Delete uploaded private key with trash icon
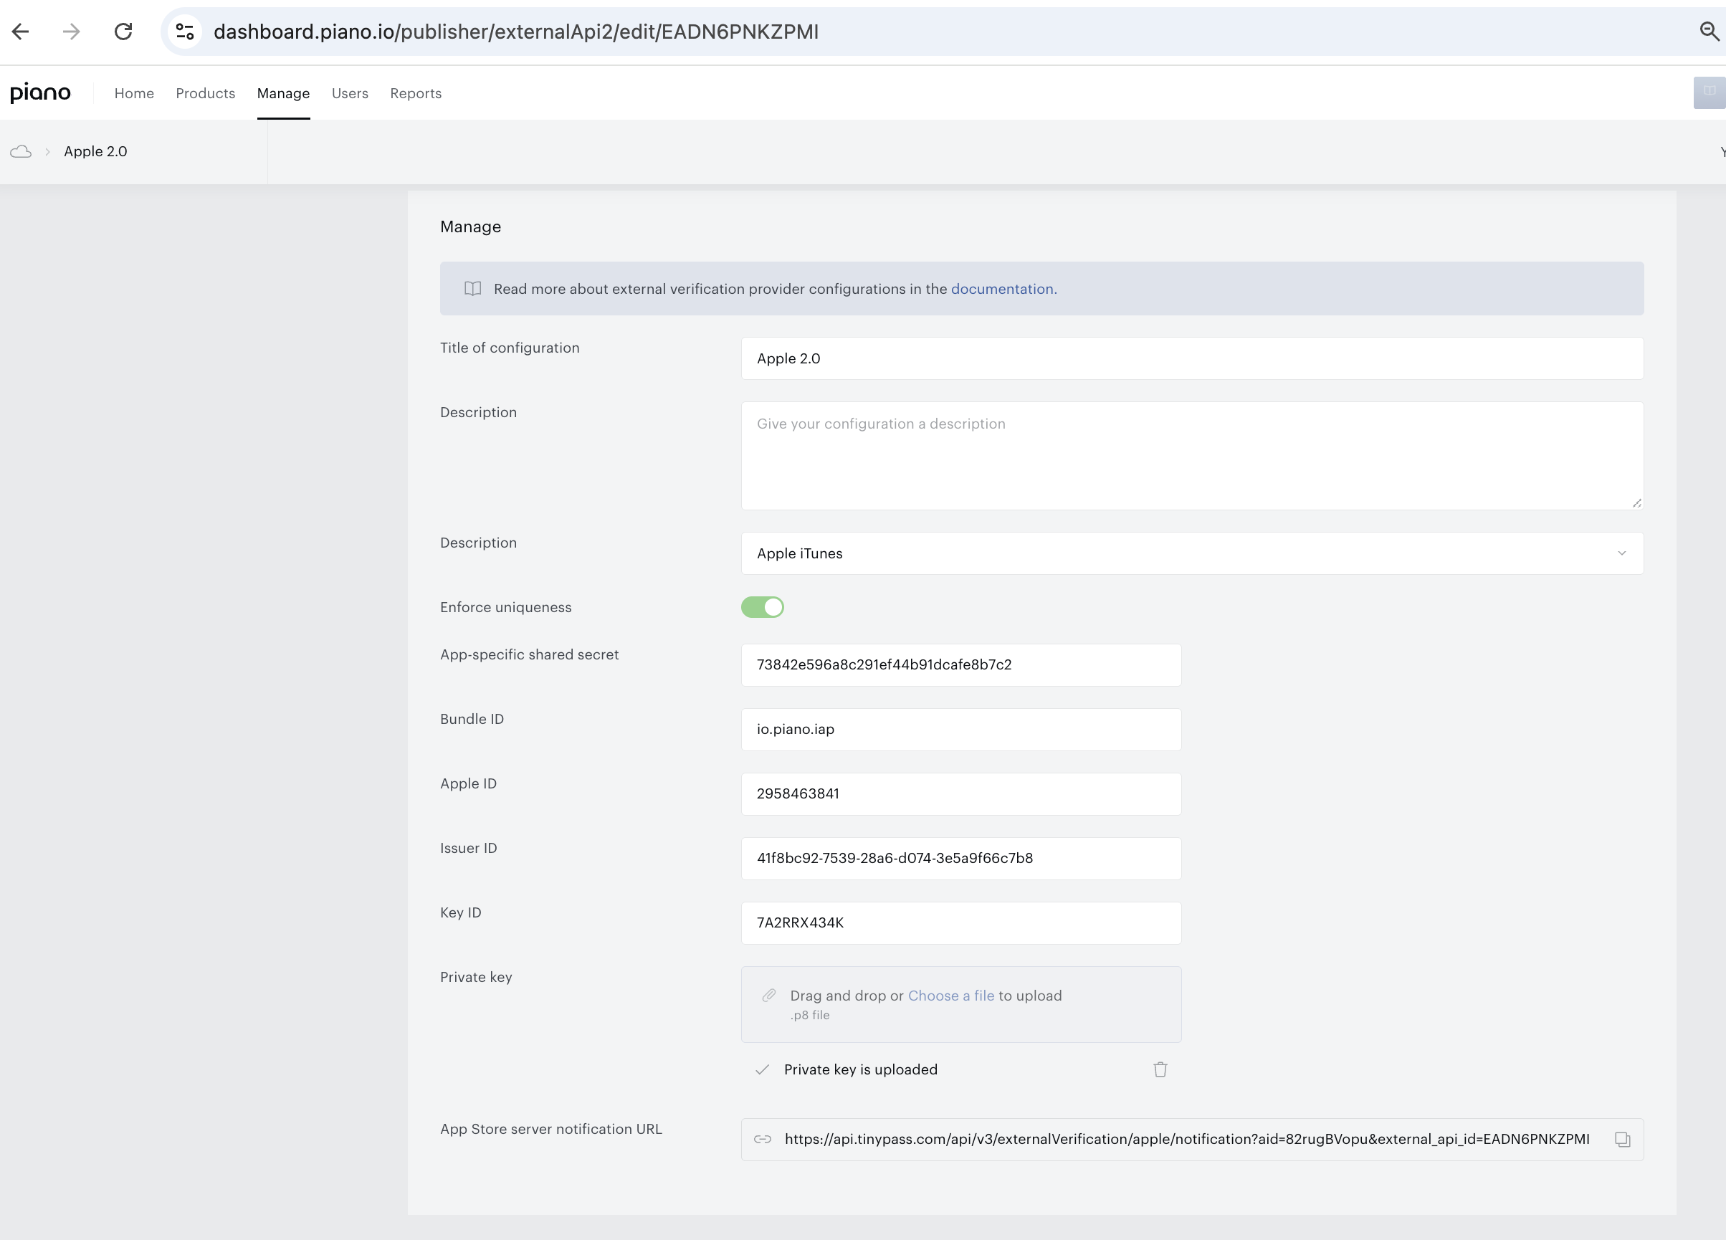This screenshot has width=1726, height=1240. 1160,1069
